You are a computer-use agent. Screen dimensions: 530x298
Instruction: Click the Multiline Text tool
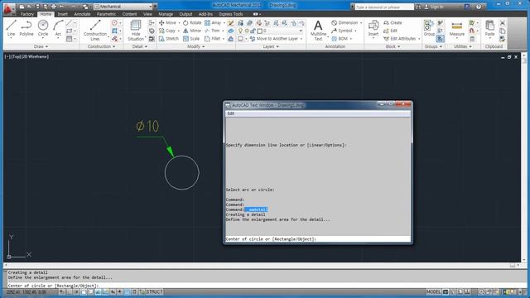coord(318,30)
